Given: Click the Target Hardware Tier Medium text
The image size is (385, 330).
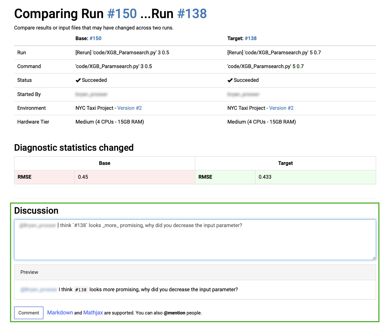Looking at the screenshot, I should [x=262, y=122].
